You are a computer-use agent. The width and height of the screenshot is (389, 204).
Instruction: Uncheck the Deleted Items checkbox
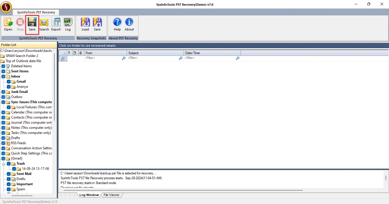pos(3,66)
